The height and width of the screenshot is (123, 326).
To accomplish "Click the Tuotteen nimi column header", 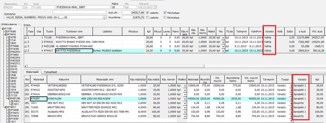I will 74,31.
